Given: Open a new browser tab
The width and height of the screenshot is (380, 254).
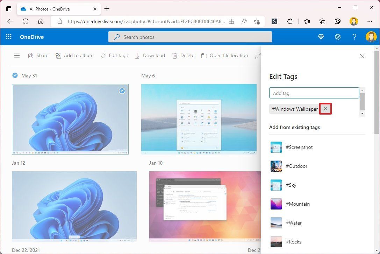Looking at the screenshot, I should point(107,8).
